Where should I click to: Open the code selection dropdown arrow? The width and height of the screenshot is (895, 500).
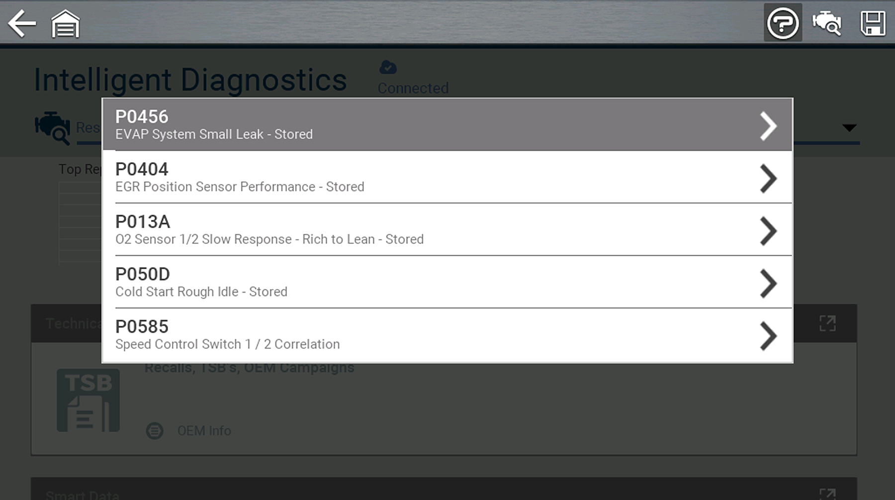click(849, 128)
